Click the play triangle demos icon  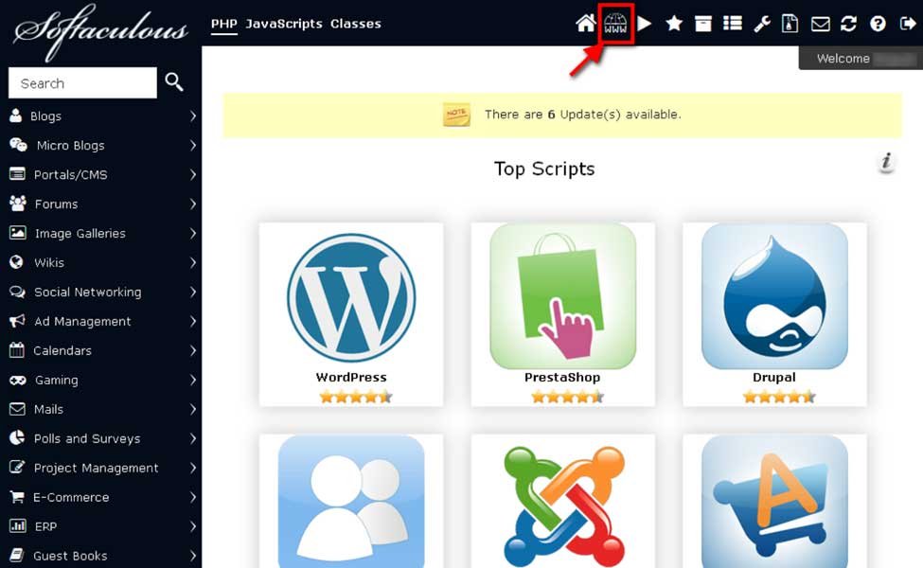click(x=645, y=24)
